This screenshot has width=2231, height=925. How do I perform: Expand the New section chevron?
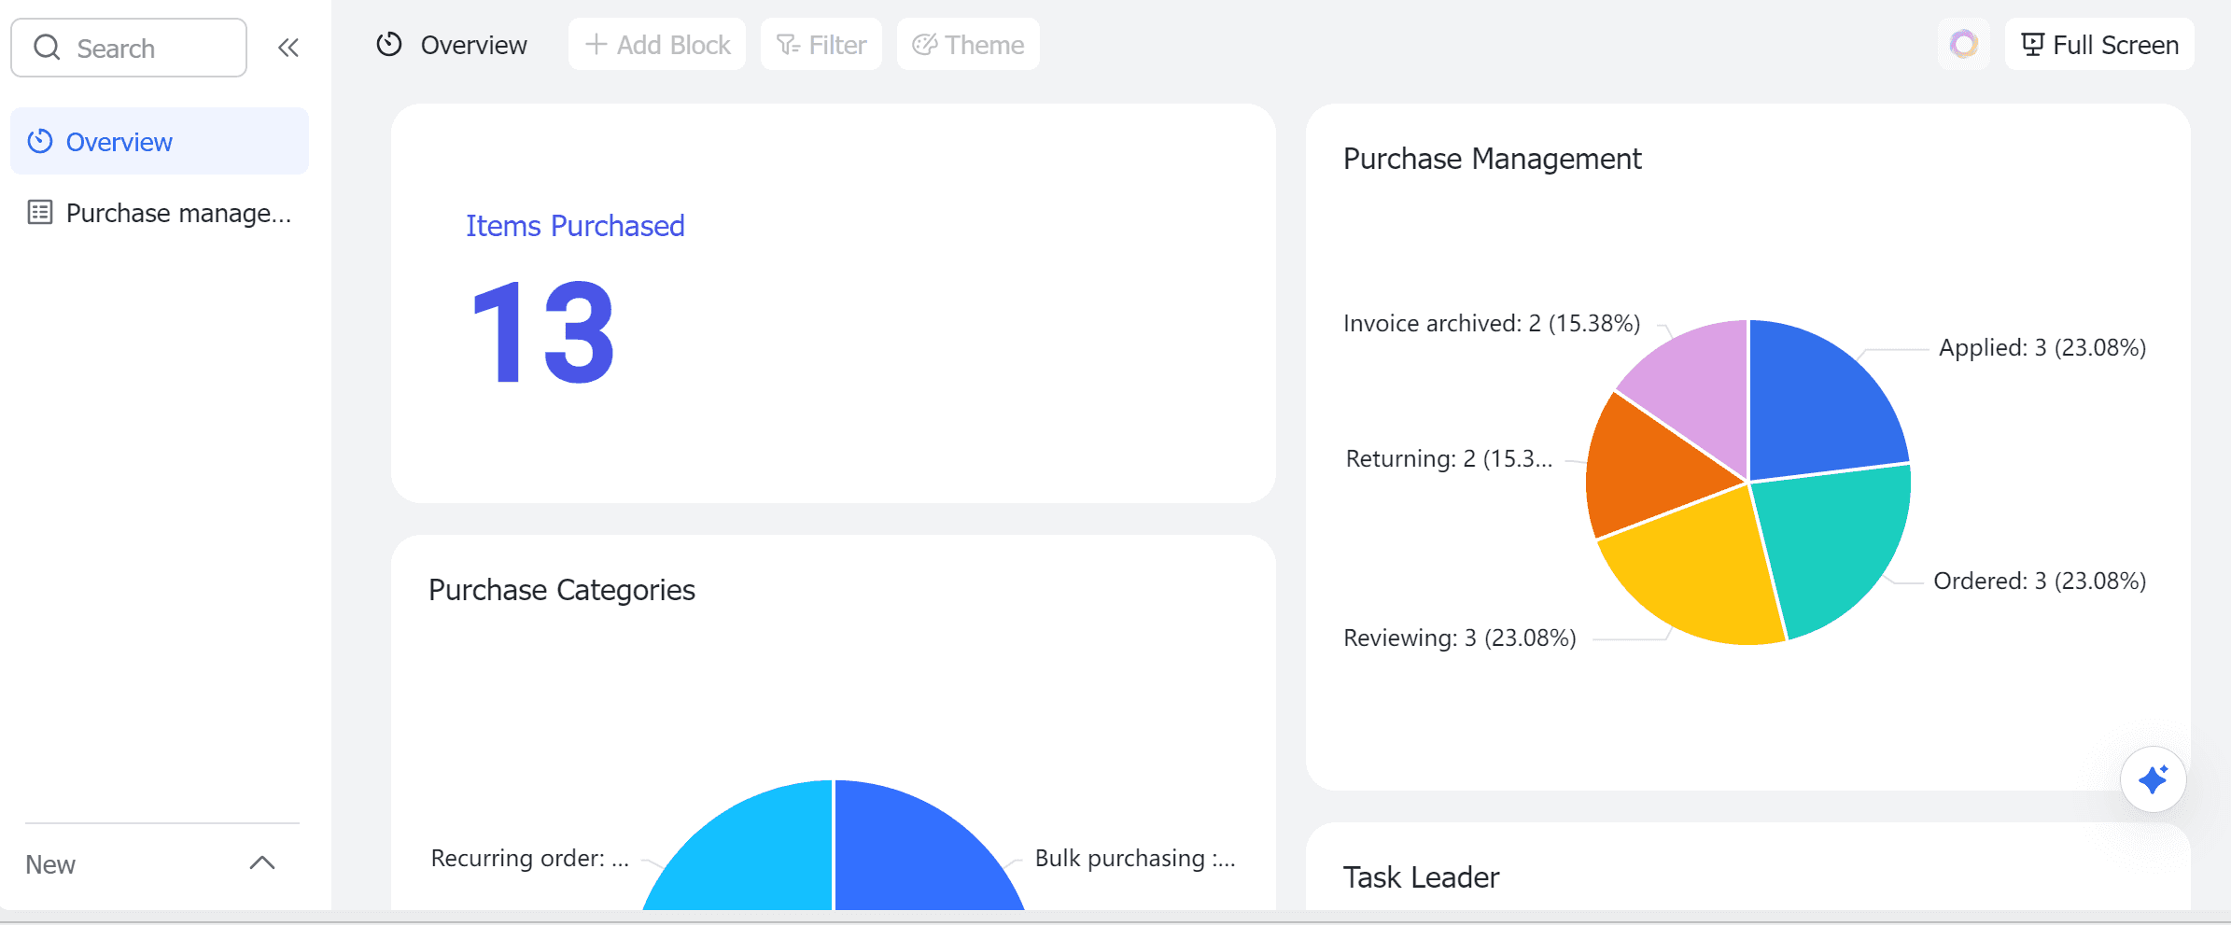click(x=262, y=863)
